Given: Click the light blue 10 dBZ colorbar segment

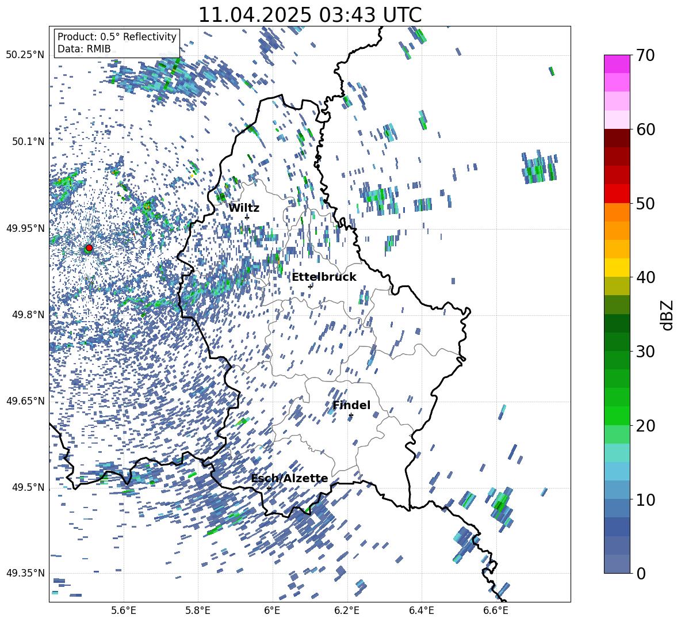Looking at the screenshot, I should pyautogui.click(x=617, y=490).
